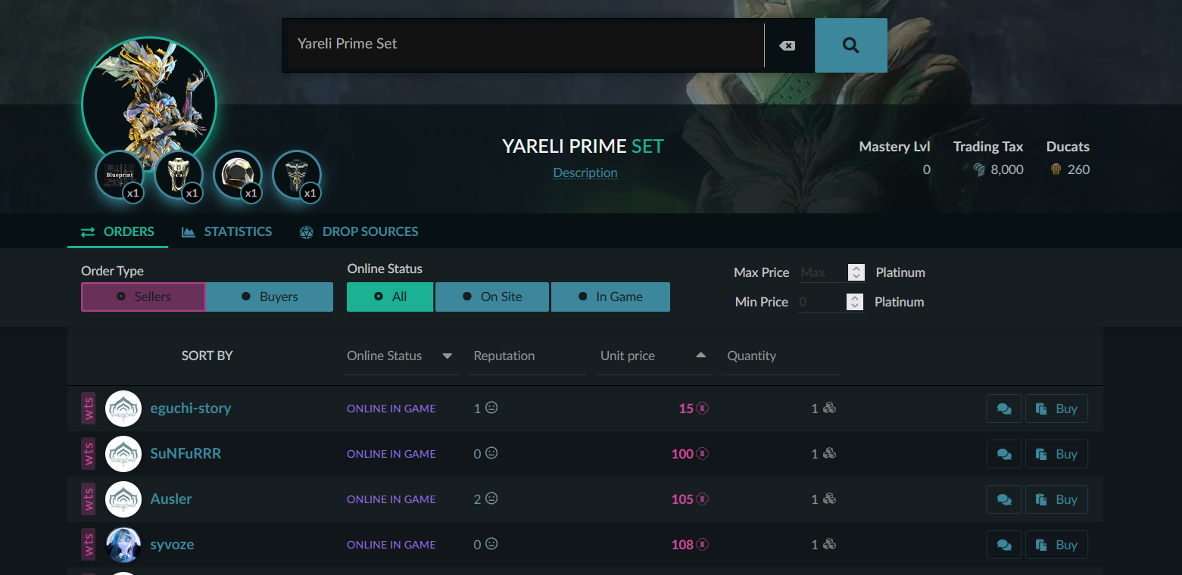Click the Mastery Lvl value 0

coord(926,169)
